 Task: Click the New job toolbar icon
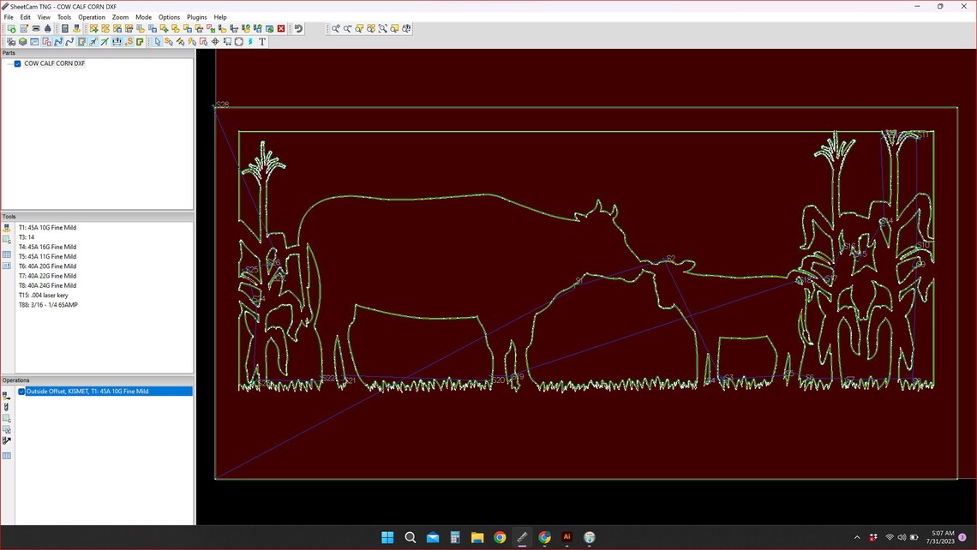(x=10, y=28)
